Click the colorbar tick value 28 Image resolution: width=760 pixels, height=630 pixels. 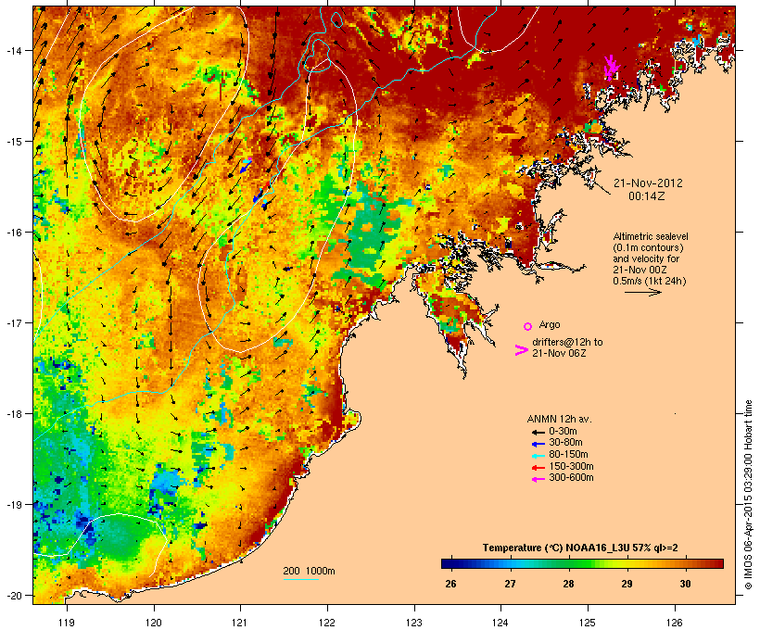point(568,584)
